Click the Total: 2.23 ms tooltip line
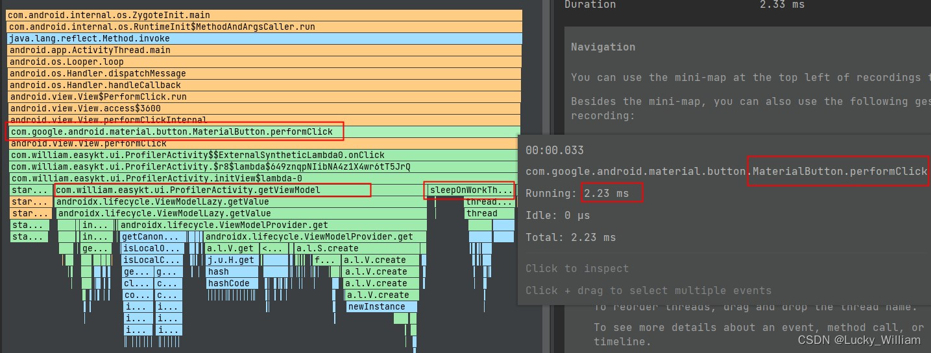The height and width of the screenshot is (353, 931). pos(571,237)
